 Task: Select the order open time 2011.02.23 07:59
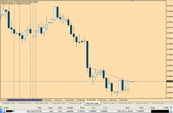[34, 111]
